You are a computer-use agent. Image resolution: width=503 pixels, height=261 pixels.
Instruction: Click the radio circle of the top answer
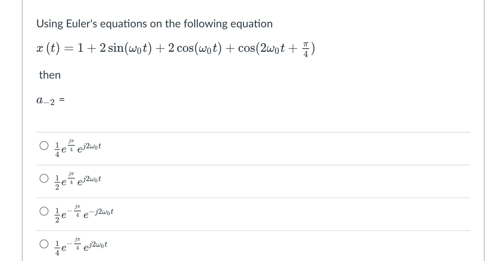44,146
